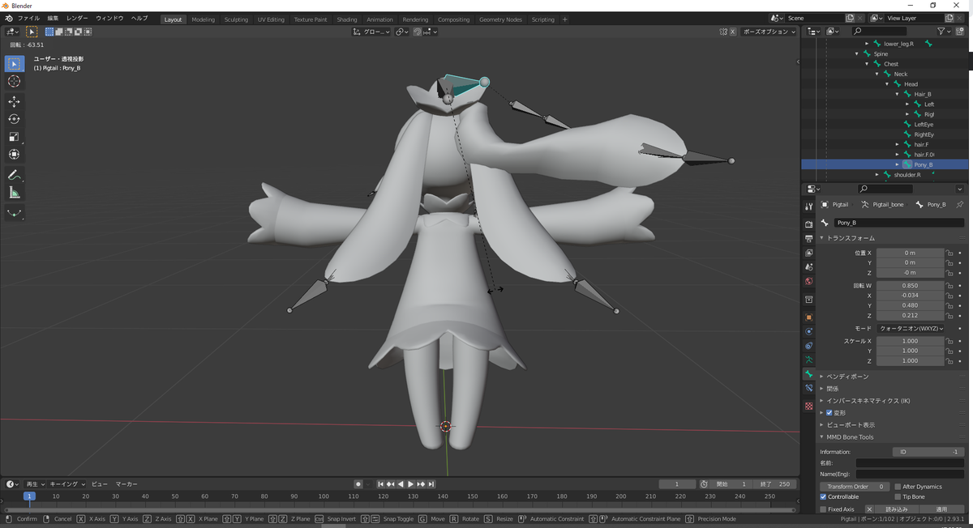This screenshot has height=528, width=973.
Task: Toggle the use preview range clock
Action: click(704, 484)
